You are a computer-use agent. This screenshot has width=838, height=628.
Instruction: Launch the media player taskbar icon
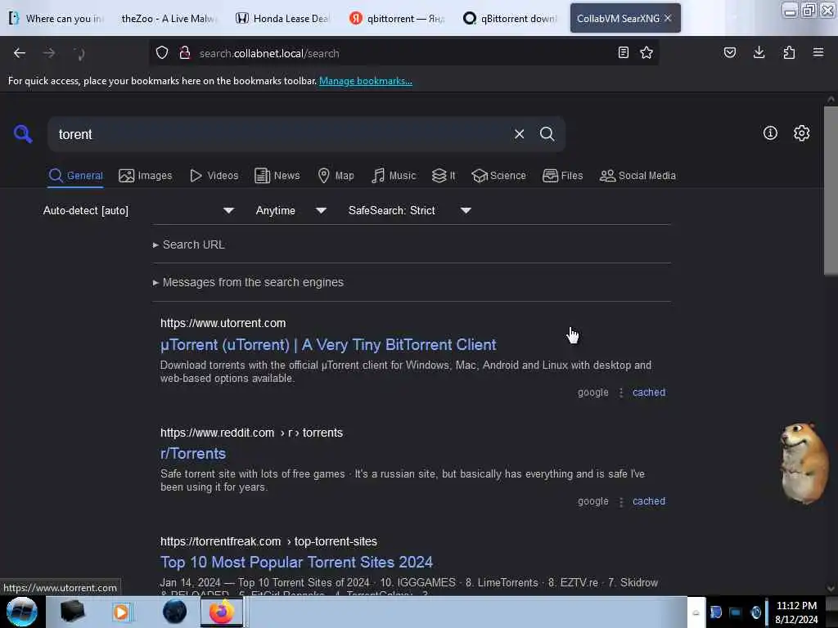click(x=121, y=612)
